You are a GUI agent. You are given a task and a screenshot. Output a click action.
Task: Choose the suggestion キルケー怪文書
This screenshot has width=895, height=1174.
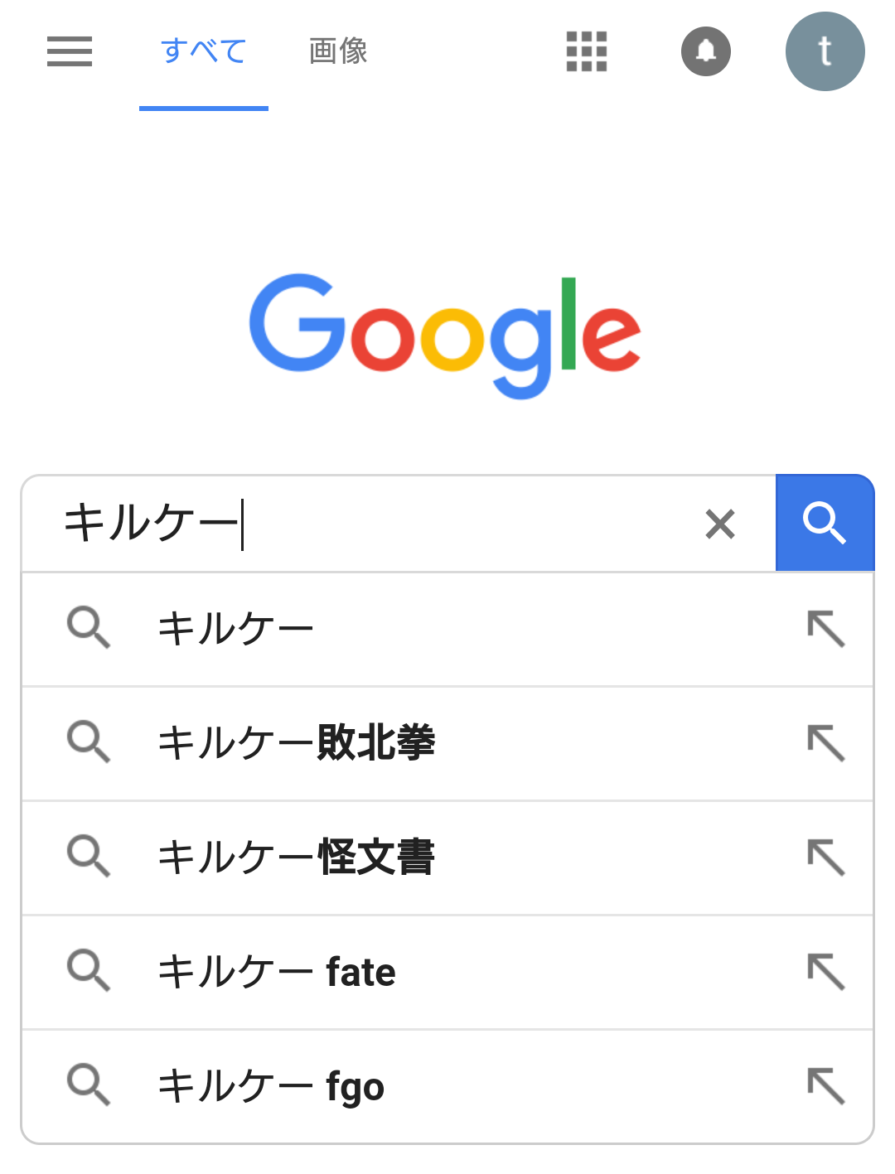click(x=296, y=857)
